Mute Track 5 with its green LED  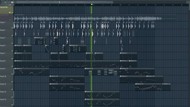pyautogui.click(x=12, y=43)
